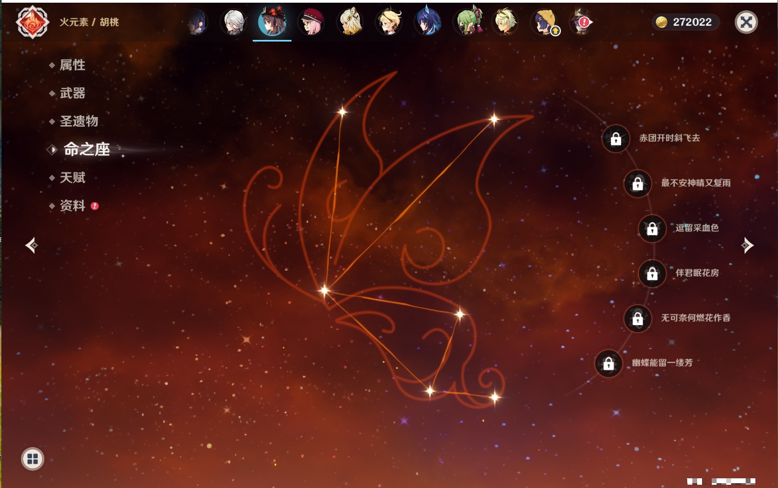778x488 pixels.
Task: Select the cream-haired character avatar with gold hairpiece
Action: click(x=350, y=23)
